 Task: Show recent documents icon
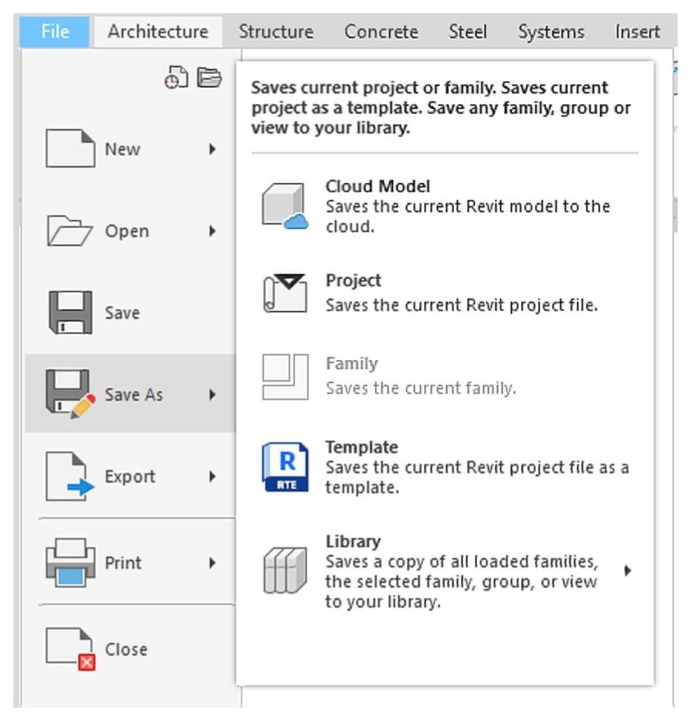[176, 77]
